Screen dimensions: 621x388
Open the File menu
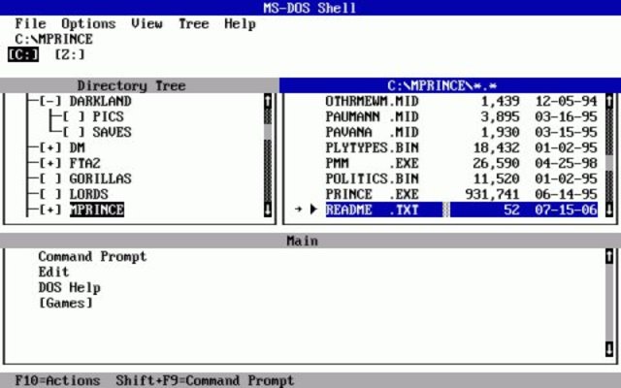point(30,23)
